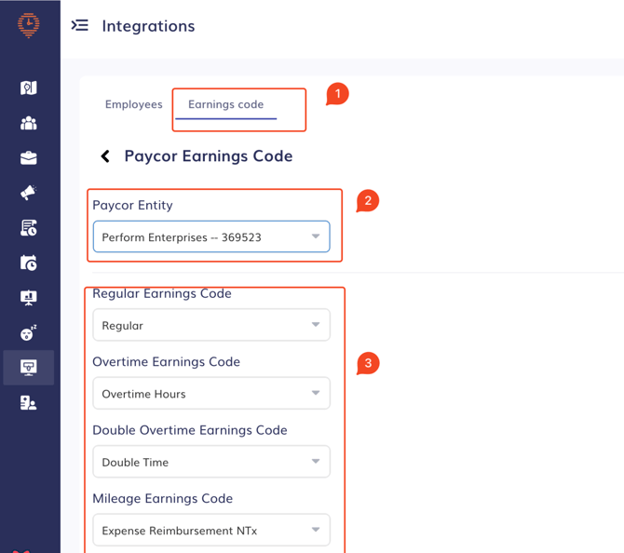Open the calendar clock schedule icon

(29, 263)
